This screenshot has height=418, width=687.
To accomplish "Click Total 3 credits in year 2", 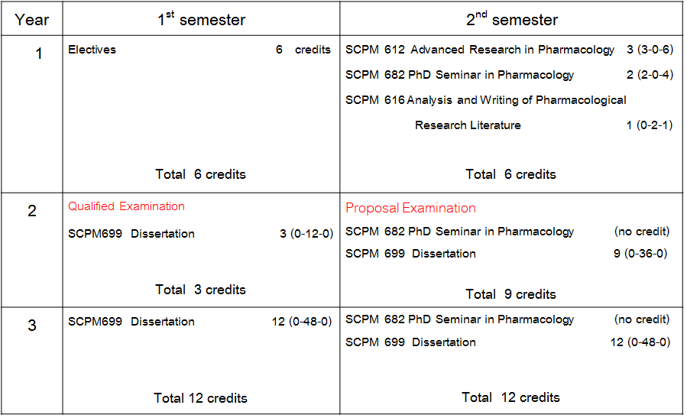I will pos(200,290).
